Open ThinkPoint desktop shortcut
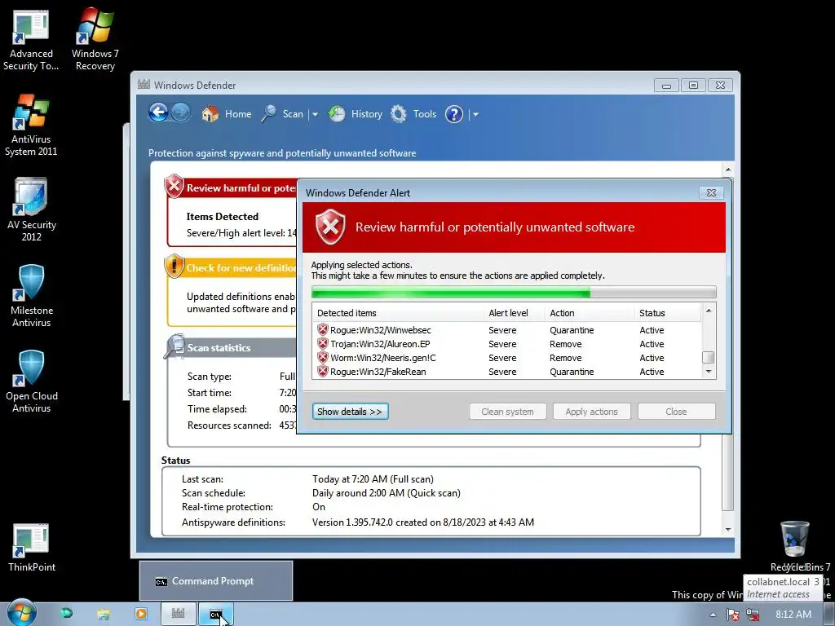Image resolution: width=835 pixels, height=626 pixels. (32, 548)
